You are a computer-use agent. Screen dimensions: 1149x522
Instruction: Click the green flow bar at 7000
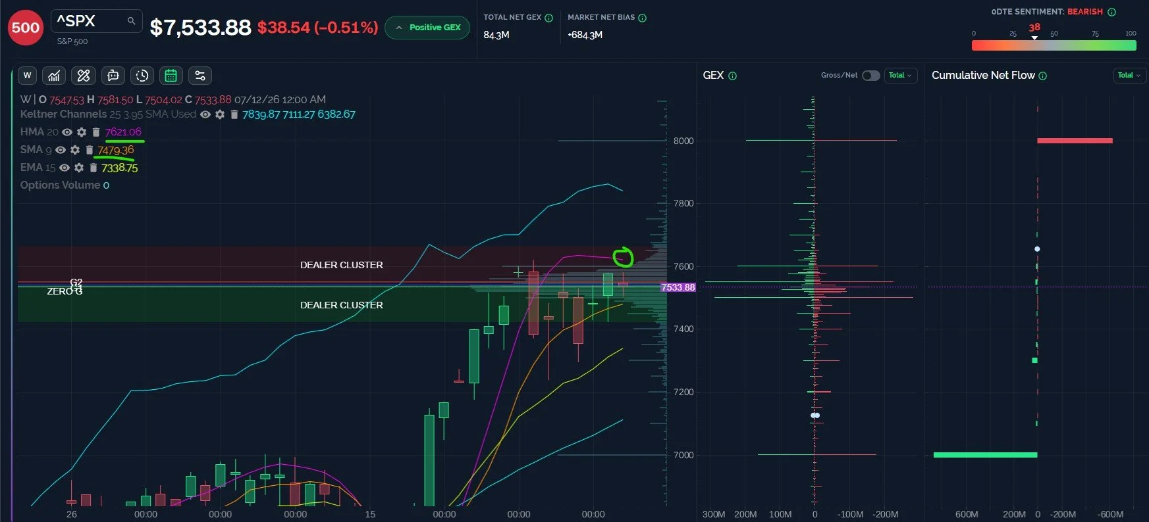point(985,455)
